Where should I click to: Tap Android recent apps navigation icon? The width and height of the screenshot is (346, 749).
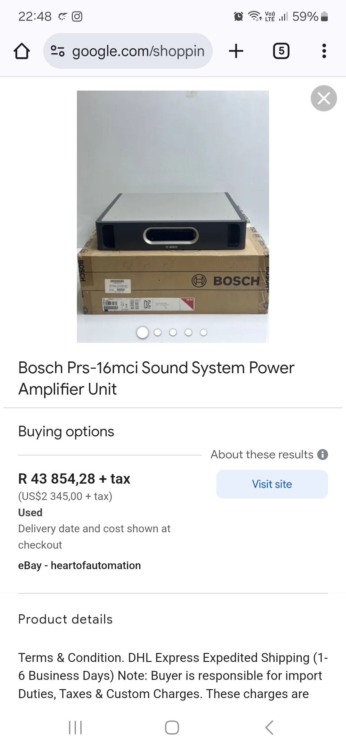tap(76, 727)
